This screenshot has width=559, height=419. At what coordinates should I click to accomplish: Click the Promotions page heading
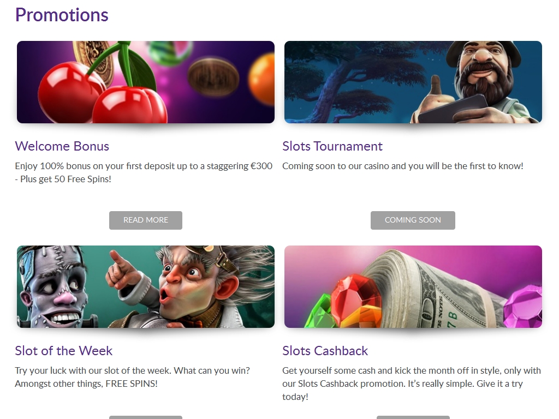(x=62, y=15)
